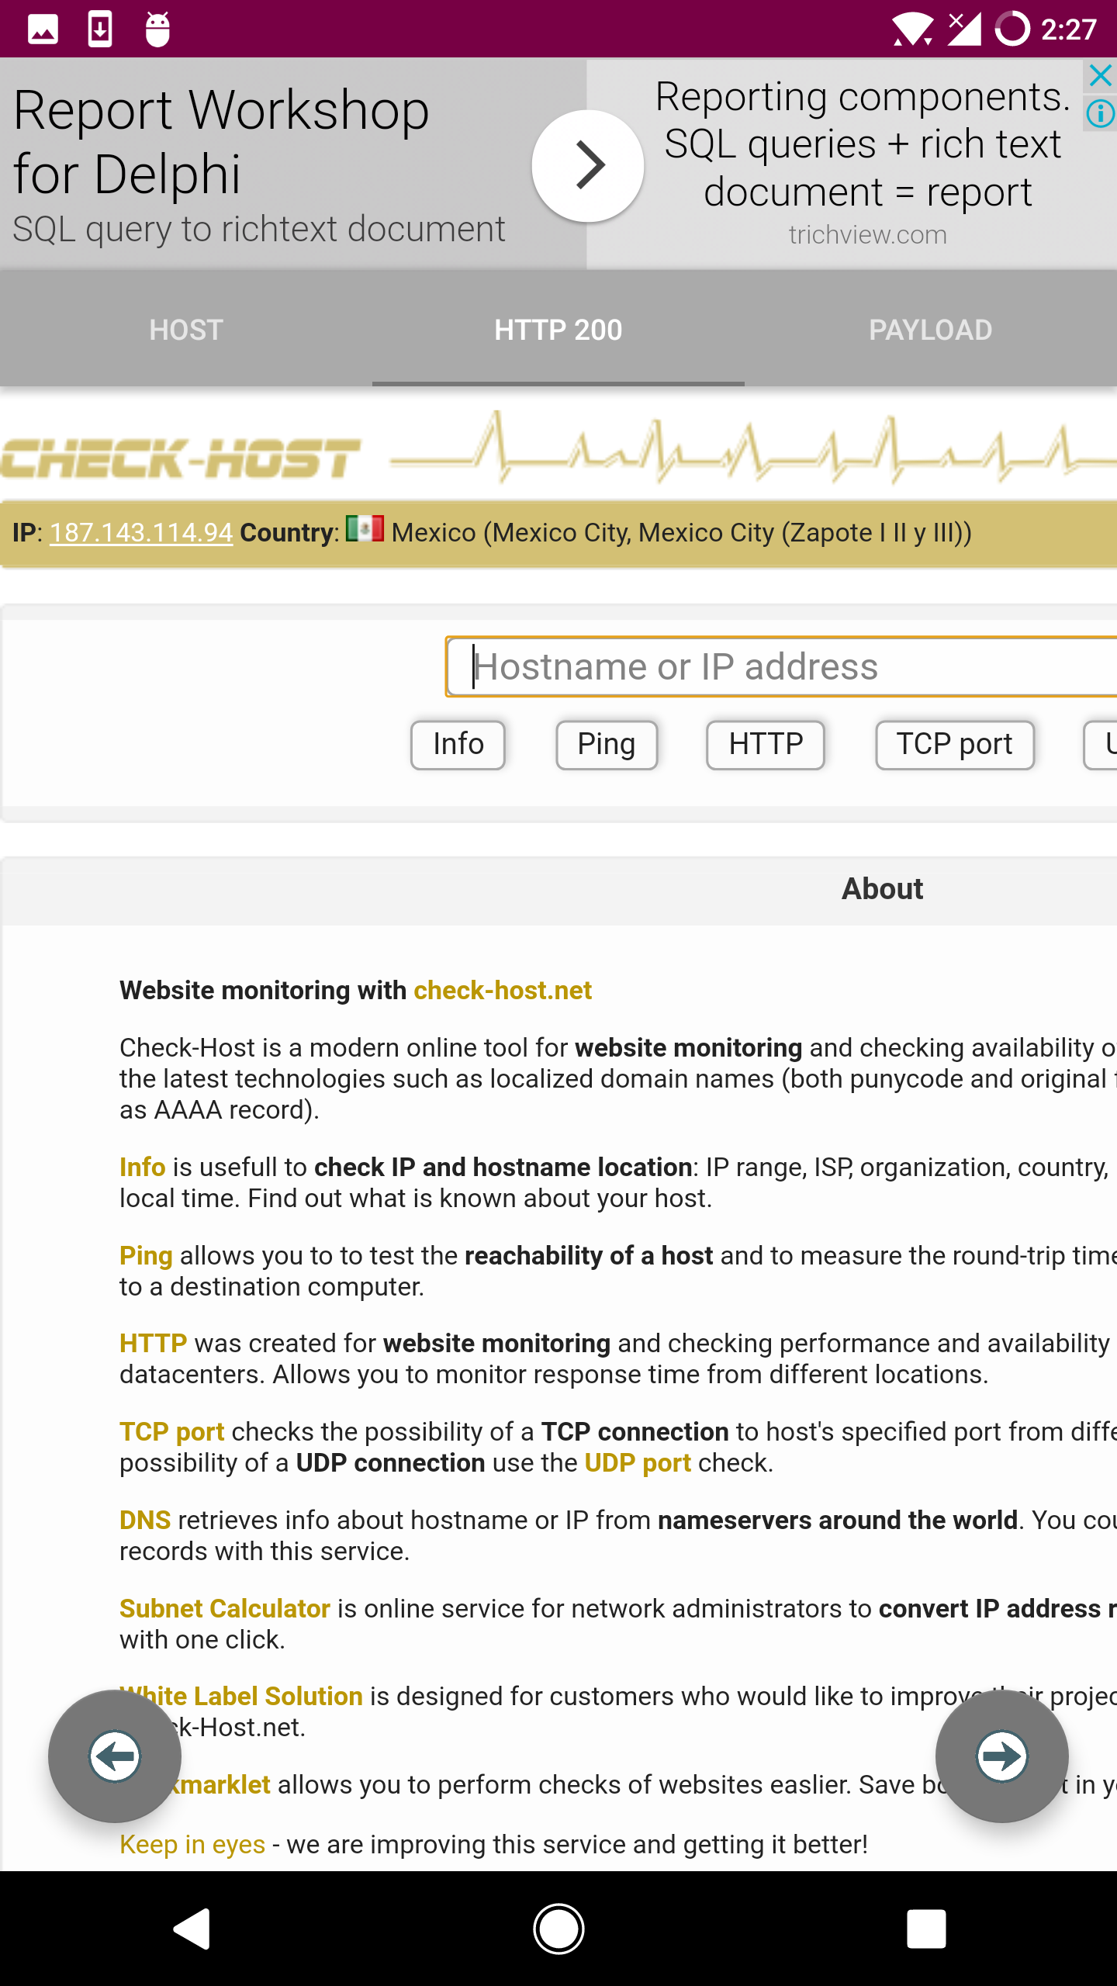This screenshot has width=1117, height=1986.
Task: Follow the HTTP link in About text
Action: tap(154, 1343)
